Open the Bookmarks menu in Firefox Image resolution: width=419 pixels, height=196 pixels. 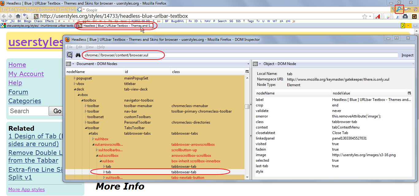coord(48,10)
